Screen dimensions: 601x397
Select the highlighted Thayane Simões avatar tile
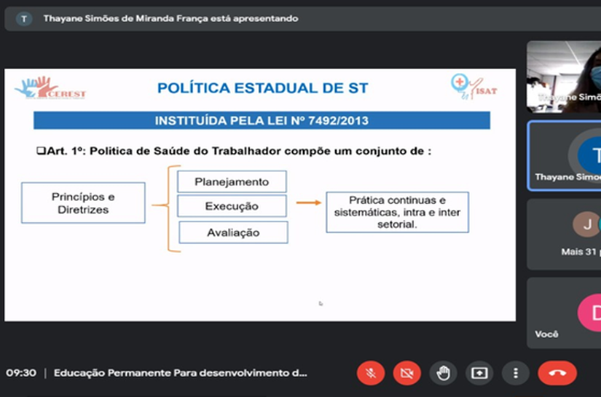click(565, 156)
